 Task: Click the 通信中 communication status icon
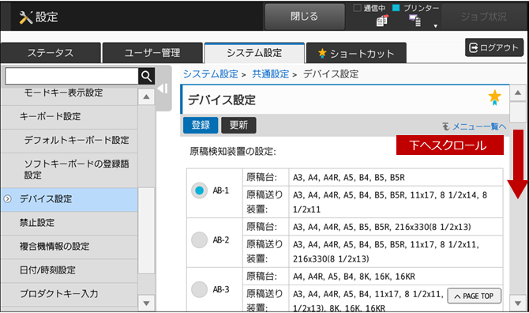382,21
